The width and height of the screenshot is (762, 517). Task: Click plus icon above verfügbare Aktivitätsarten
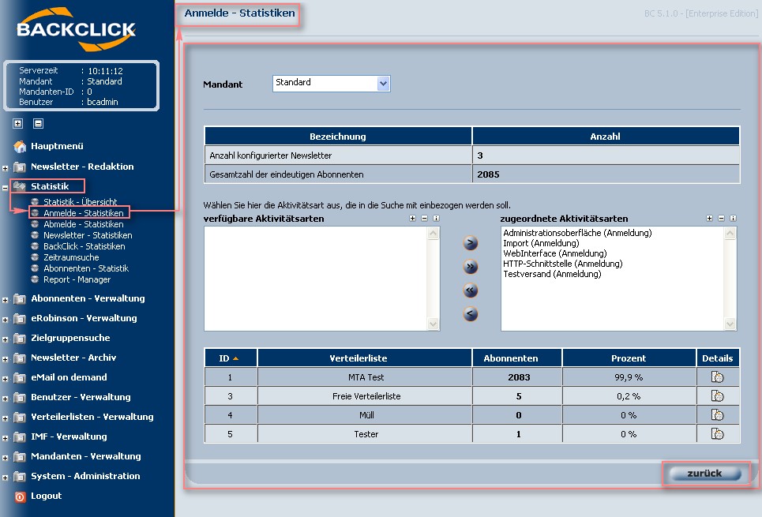click(413, 219)
